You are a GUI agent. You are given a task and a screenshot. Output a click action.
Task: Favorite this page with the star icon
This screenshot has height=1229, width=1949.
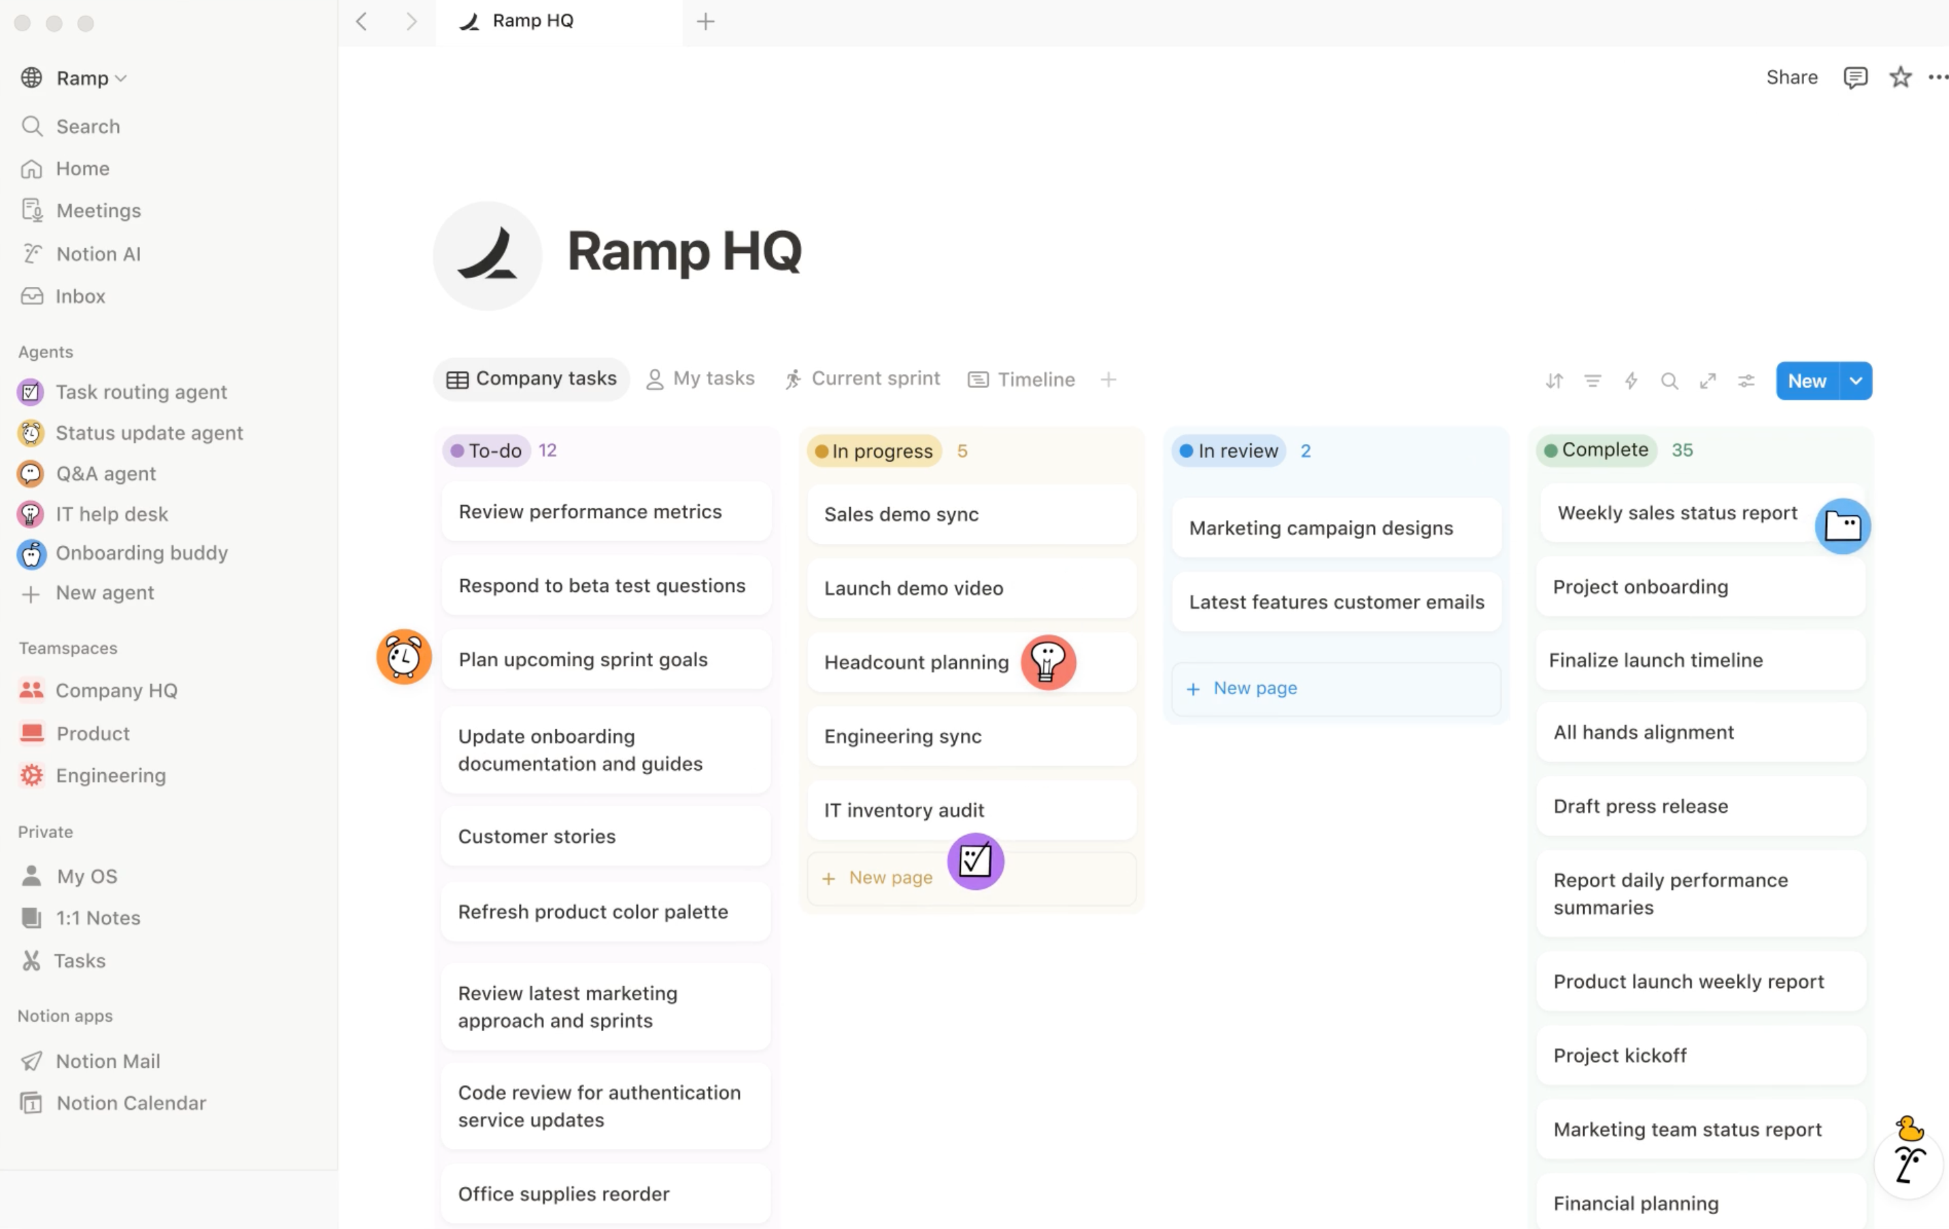click(x=1899, y=77)
